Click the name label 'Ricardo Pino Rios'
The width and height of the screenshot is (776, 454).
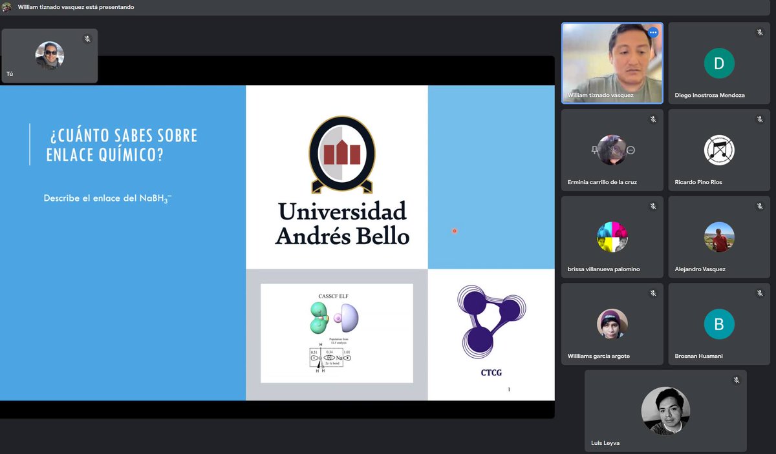point(698,182)
